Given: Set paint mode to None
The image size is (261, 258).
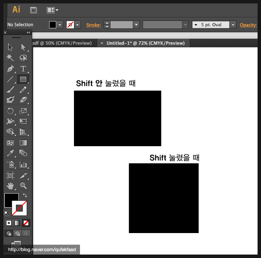Looking at the screenshot, I should pos(26,223).
